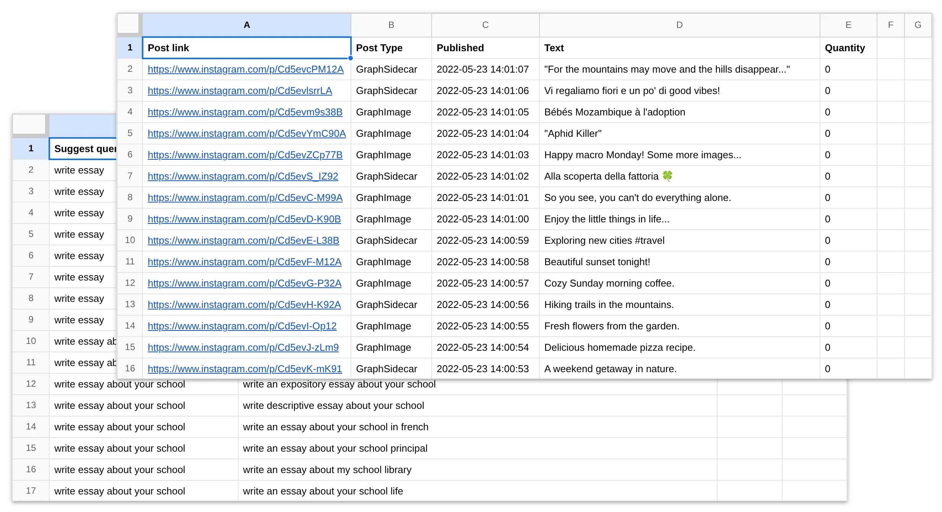Click 'Beautiful sunset tonight!' cell
942x512 pixels.
(679, 262)
